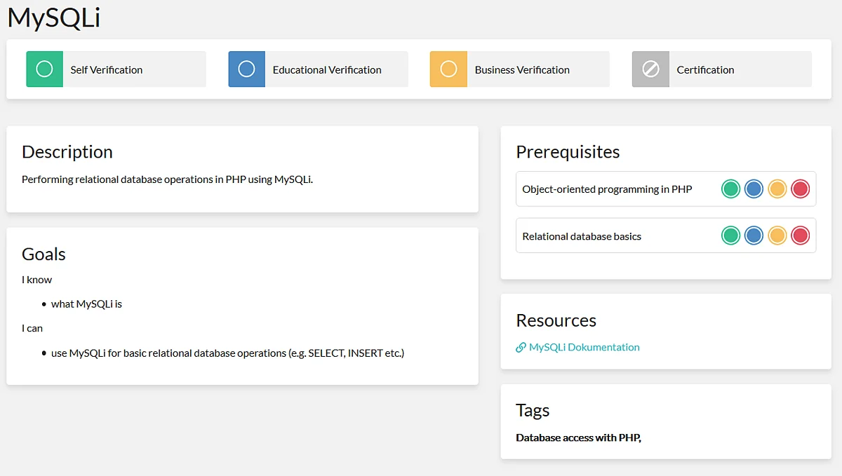842x476 pixels.
Task: Click the green Self Verification circle icon
Action: (x=44, y=69)
